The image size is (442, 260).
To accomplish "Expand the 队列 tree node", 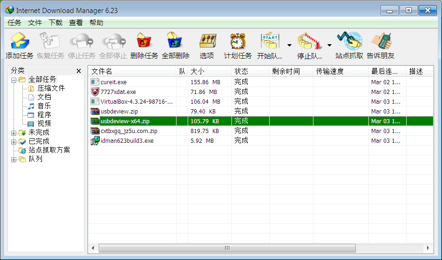I will (14, 160).
